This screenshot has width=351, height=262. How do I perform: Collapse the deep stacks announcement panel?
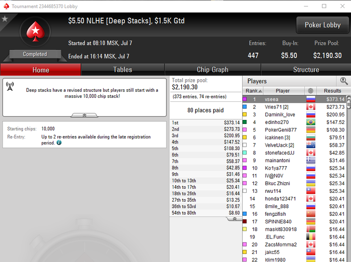pos(84,115)
